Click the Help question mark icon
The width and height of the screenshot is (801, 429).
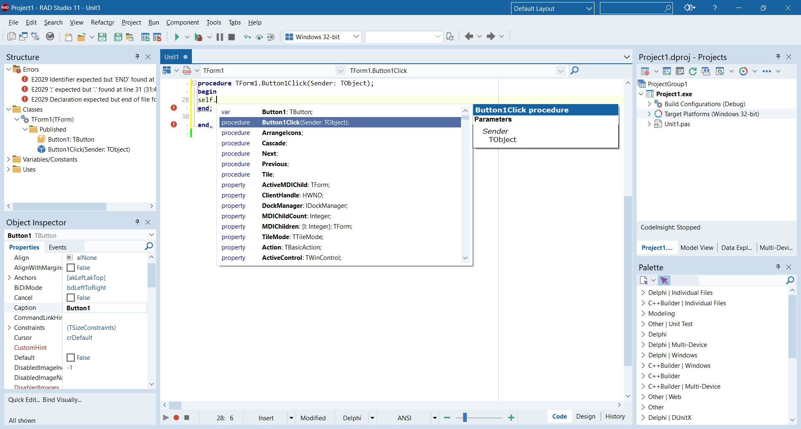715,8
